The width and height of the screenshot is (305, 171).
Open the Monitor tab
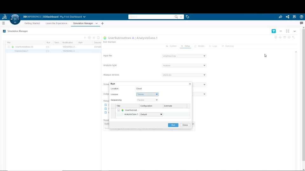200,46
